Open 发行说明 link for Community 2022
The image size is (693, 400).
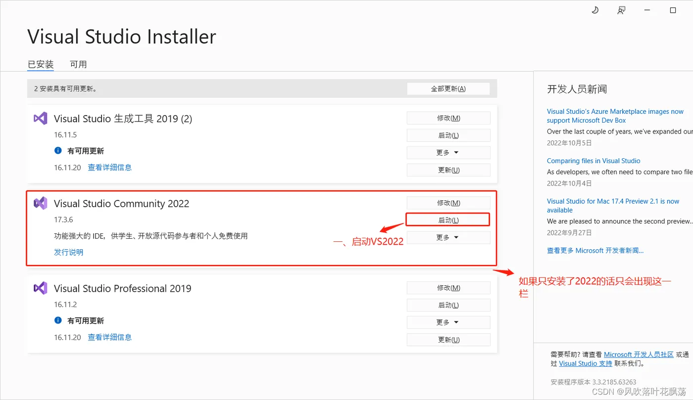pos(69,252)
